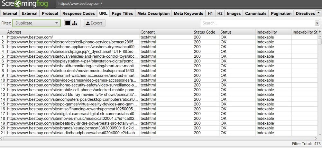Expand the tabs overflow arrow
Image resolution: width=322 pixels, height=148 pixels.
tap(318, 13)
